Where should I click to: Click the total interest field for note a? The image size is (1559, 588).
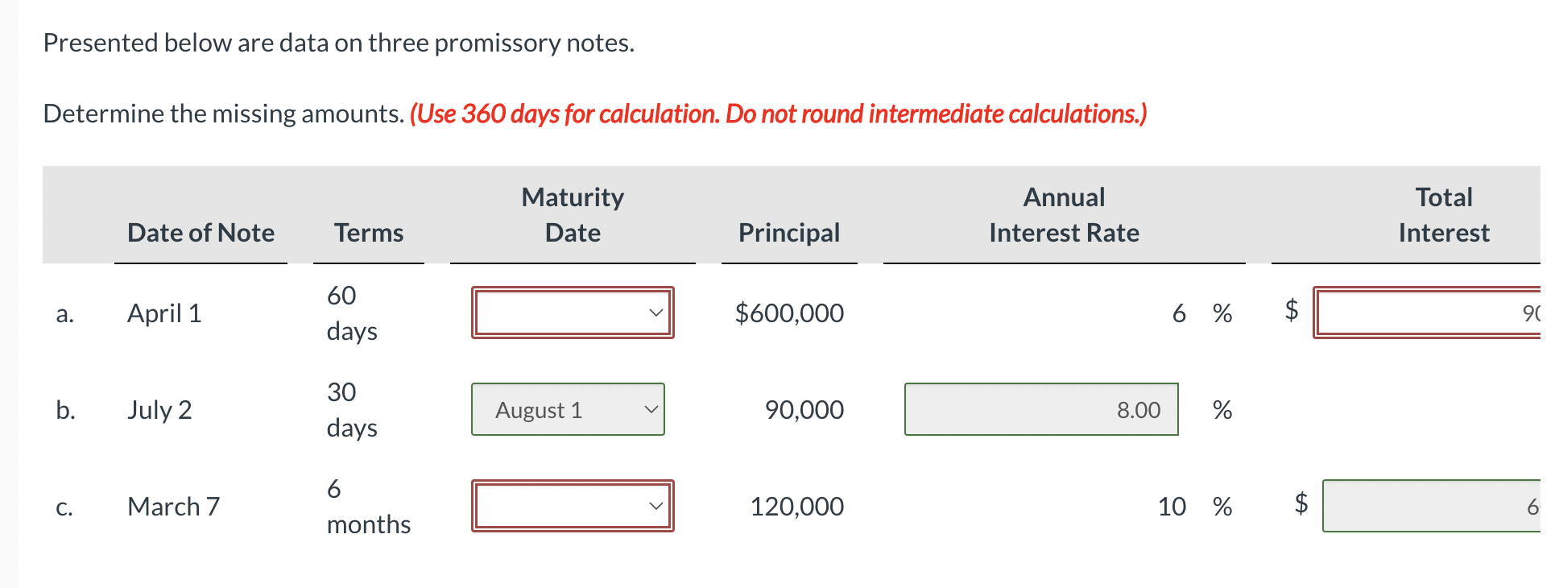[x=1441, y=313]
